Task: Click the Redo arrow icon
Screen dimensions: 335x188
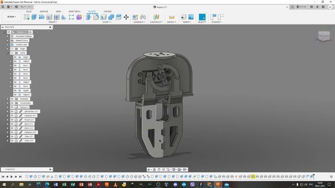Action: pyautogui.click(x=29, y=7)
